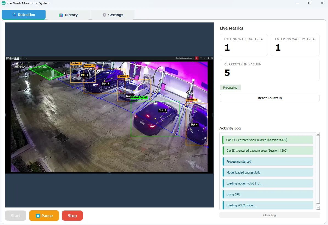This screenshot has height=225, width=328.
Task: Click the Entering Vacuum Area counter card
Action: click(295, 45)
